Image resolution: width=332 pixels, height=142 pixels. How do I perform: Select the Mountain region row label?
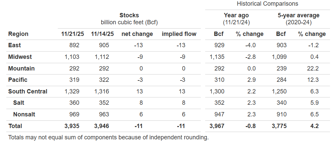tap(21, 69)
